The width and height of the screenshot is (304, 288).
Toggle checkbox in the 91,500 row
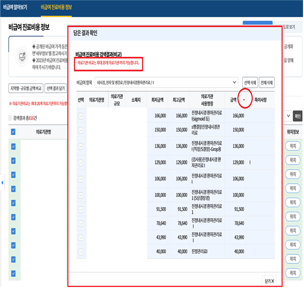[x=81, y=209]
